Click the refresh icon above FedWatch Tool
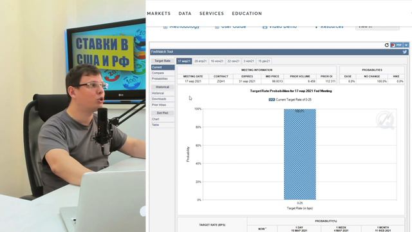Screen dimensions: 412x232 click(x=386, y=45)
